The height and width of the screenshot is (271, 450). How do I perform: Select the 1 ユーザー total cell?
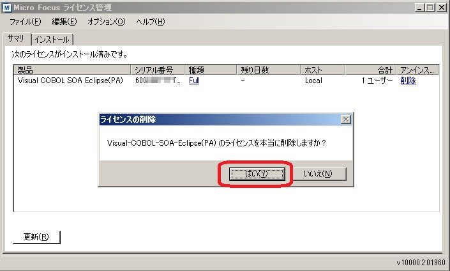[x=377, y=81]
